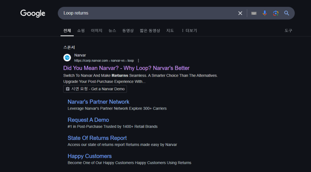This screenshot has height=172, width=311.
Task: Click the '#1 in Post-Purchase' description text
Action: (x=112, y=127)
